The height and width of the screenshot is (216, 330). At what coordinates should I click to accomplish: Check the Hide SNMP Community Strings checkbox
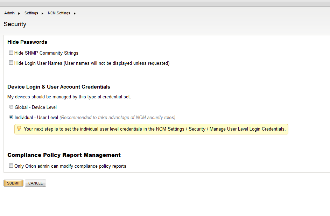[x=11, y=52]
